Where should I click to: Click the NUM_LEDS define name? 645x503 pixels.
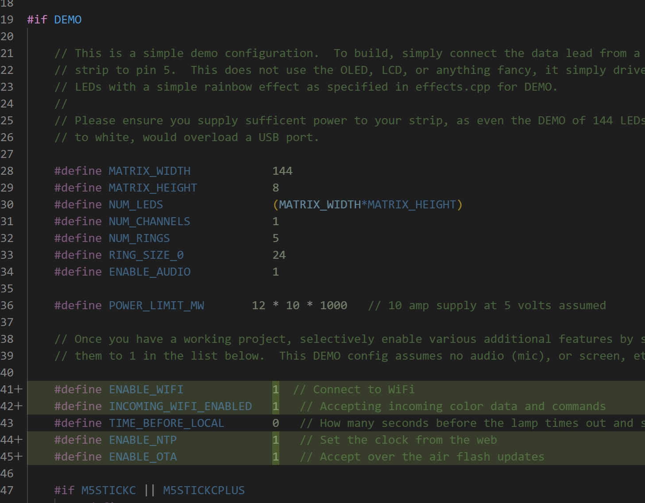(x=136, y=205)
